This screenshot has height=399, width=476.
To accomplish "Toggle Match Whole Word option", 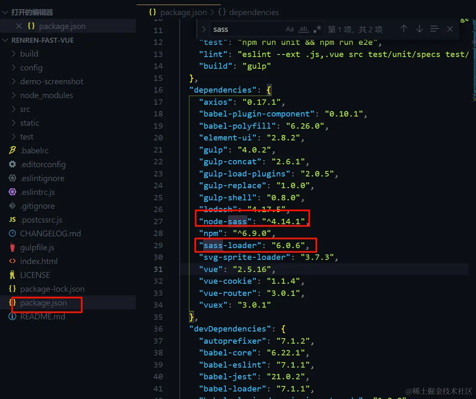I will 303,29.
